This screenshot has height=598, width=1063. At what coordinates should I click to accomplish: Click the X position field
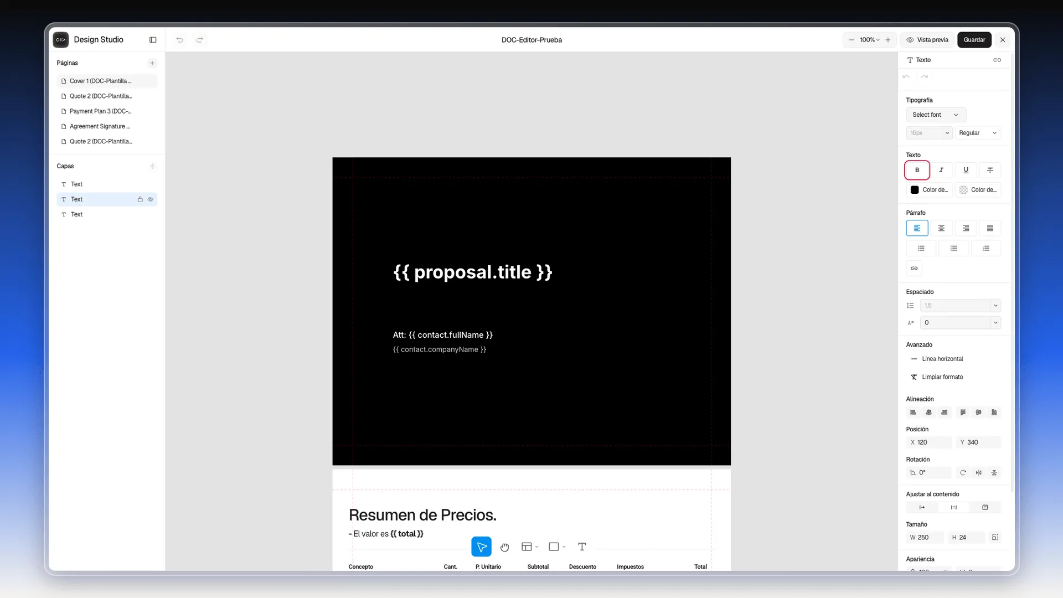(929, 442)
